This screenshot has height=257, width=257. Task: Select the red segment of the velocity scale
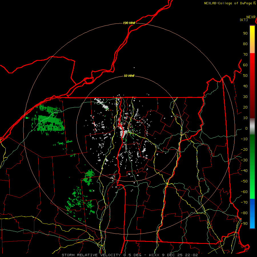252,86
